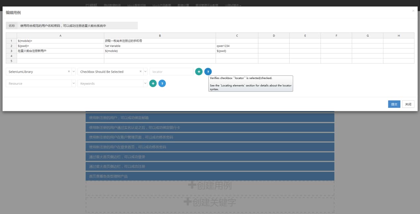Screen dimensions: 420x214
Task: Open case 在账户管理页面，可以成功修改密码
Action: point(210,137)
